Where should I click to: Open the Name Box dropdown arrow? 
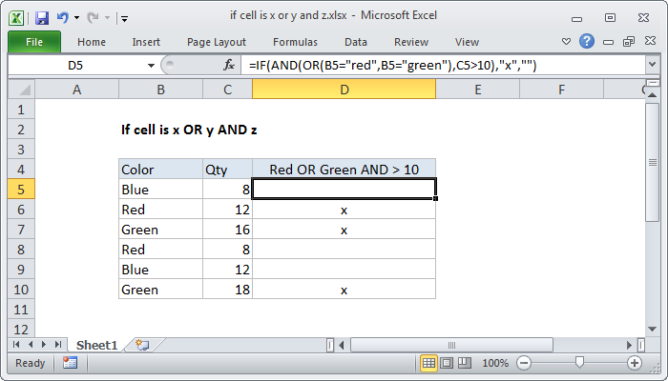coord(150,65)
